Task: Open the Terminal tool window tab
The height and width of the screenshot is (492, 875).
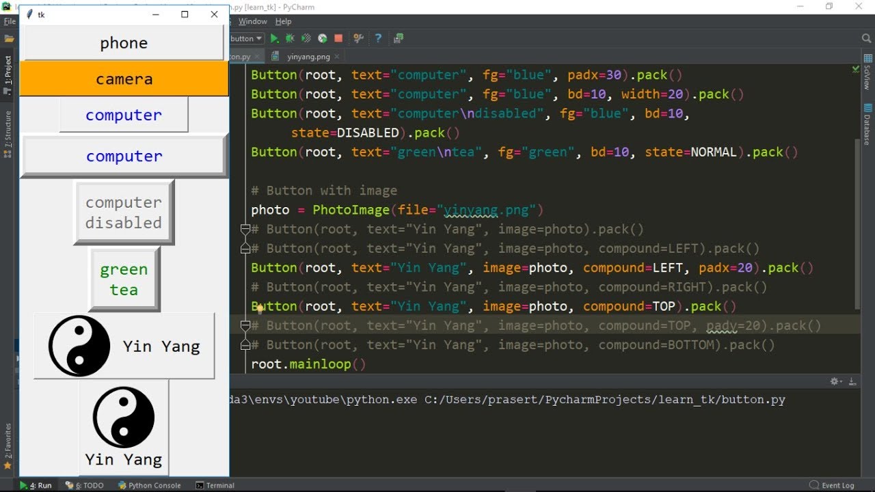Action: (x=215, y=485)
